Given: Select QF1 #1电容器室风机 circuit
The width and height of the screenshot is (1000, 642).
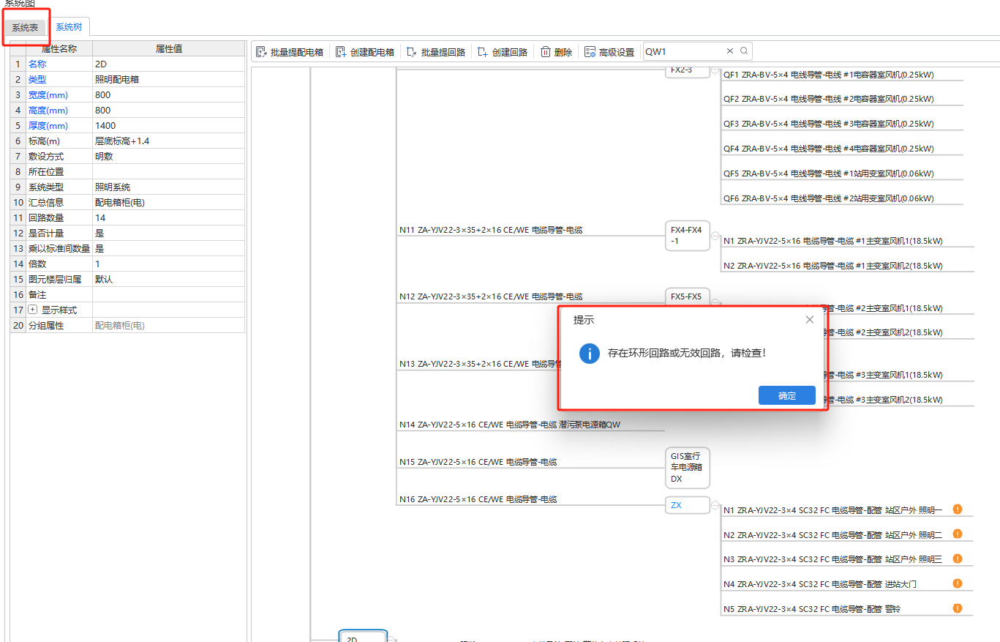Looking at the screenshot, I should coord(829,74).
